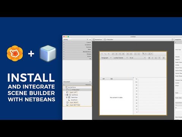Insert a numbered list
182x137 pixels.
[139, 54]
